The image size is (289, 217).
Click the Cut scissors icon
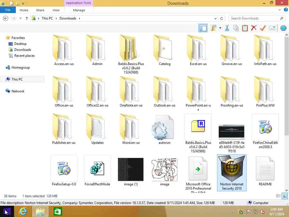tap(227, 28)
